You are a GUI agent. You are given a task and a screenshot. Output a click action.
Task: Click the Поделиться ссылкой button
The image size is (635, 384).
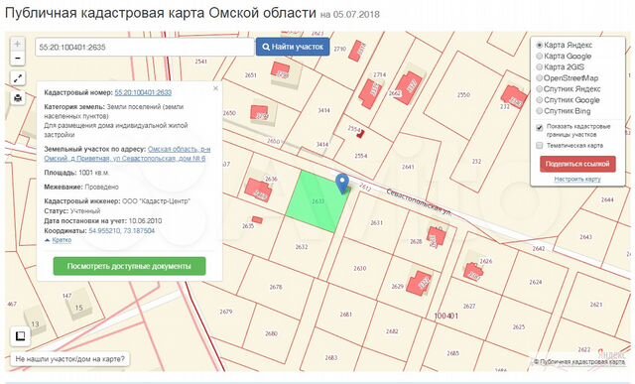[577, 164]
